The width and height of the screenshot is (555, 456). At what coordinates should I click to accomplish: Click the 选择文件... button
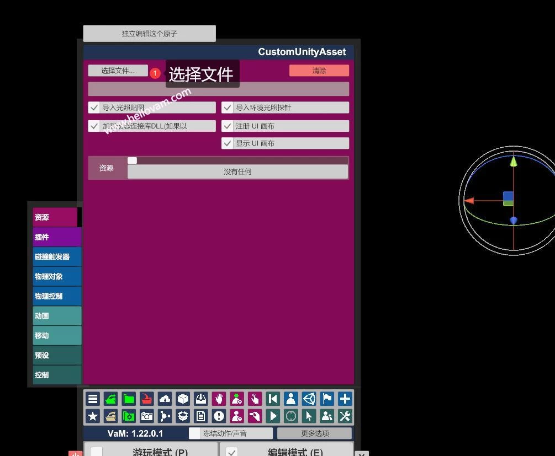coord(118,71)
